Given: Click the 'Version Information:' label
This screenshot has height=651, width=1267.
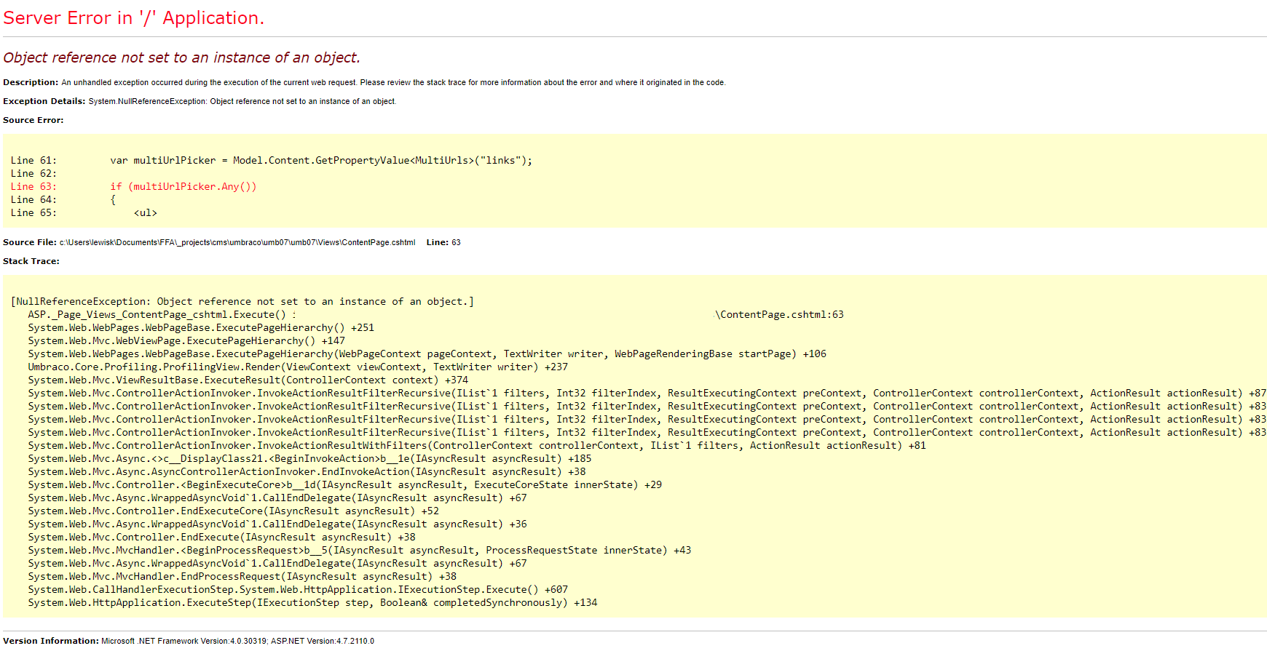Looking at the screenshot, I should tap(51, 641).
